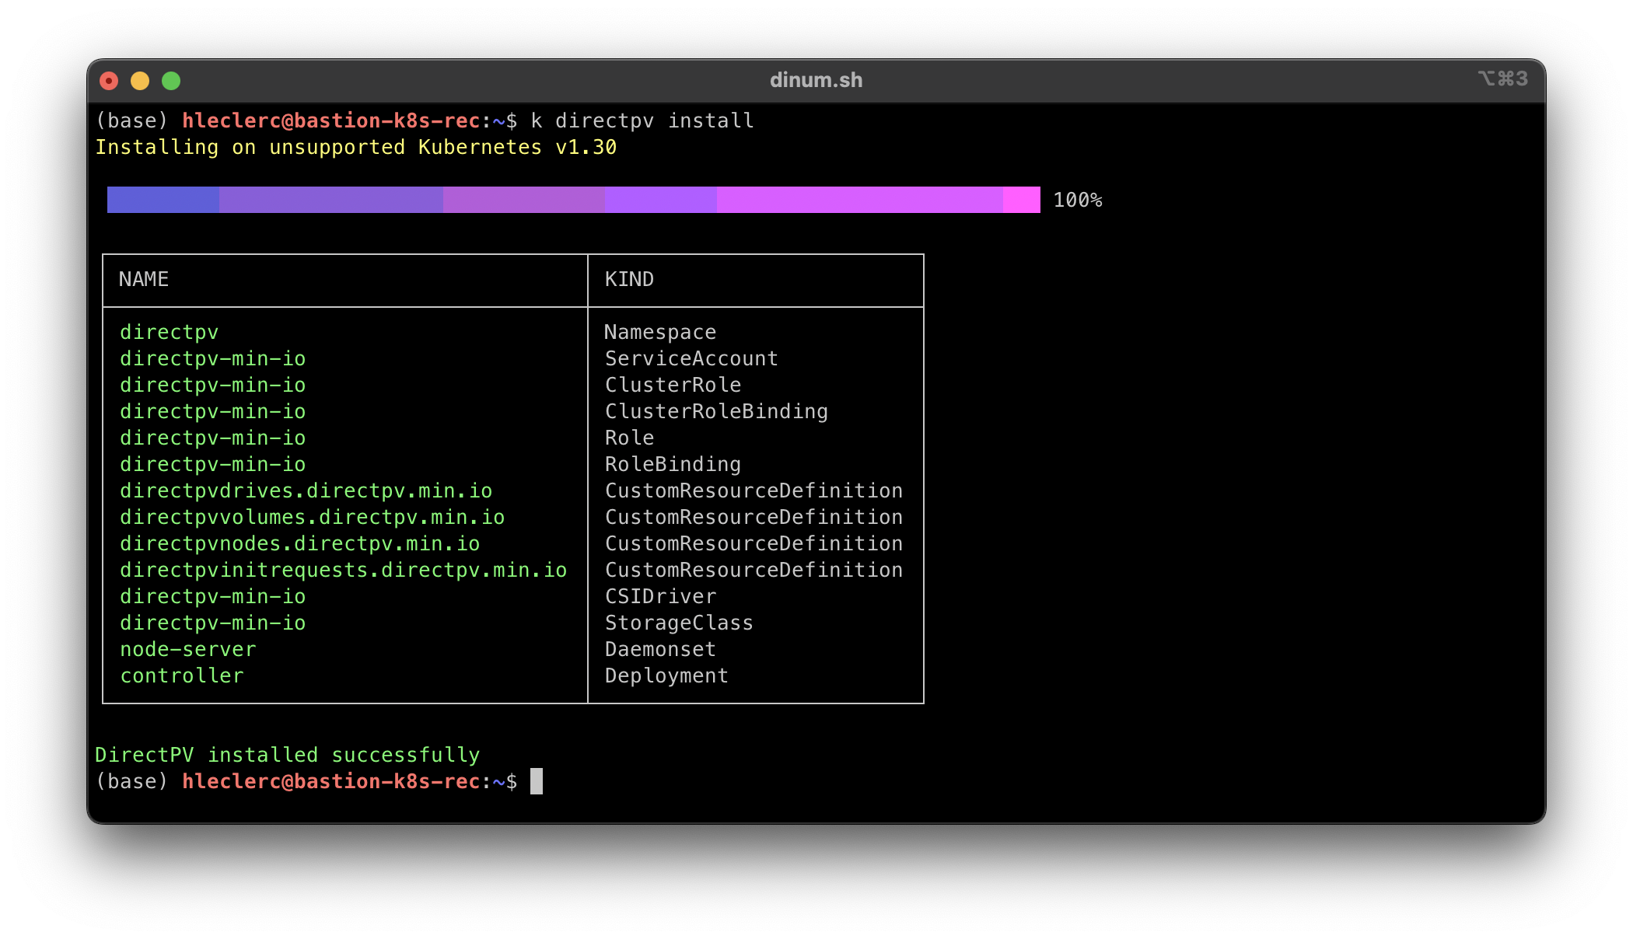
Task: Click the KIND column header
Action: [629, 279]
